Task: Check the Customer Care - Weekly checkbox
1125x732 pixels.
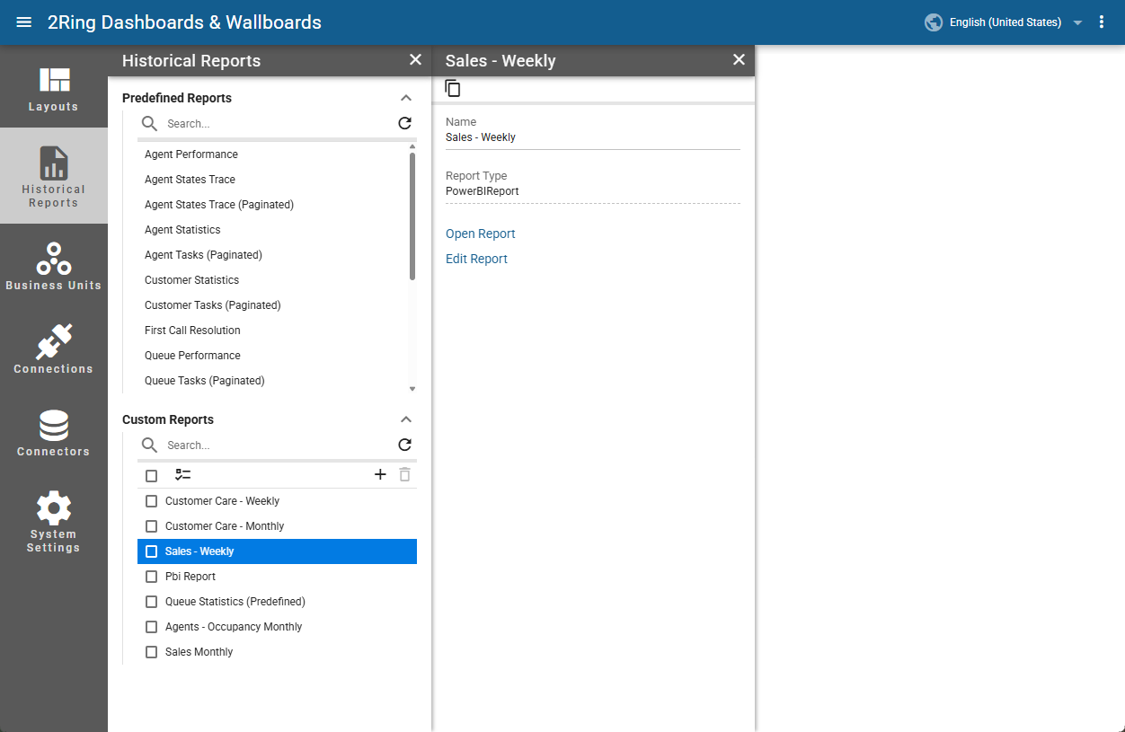Action: coord(152,501)
